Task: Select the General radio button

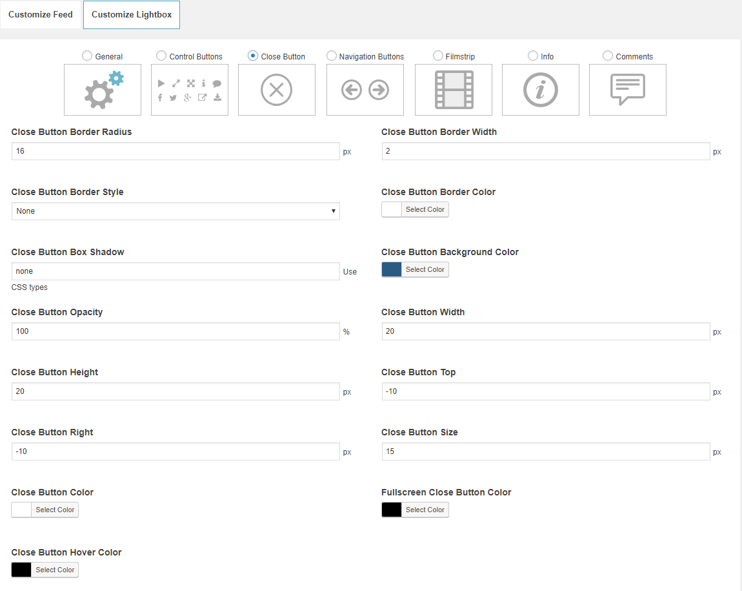Action: (x=87, y=56)
